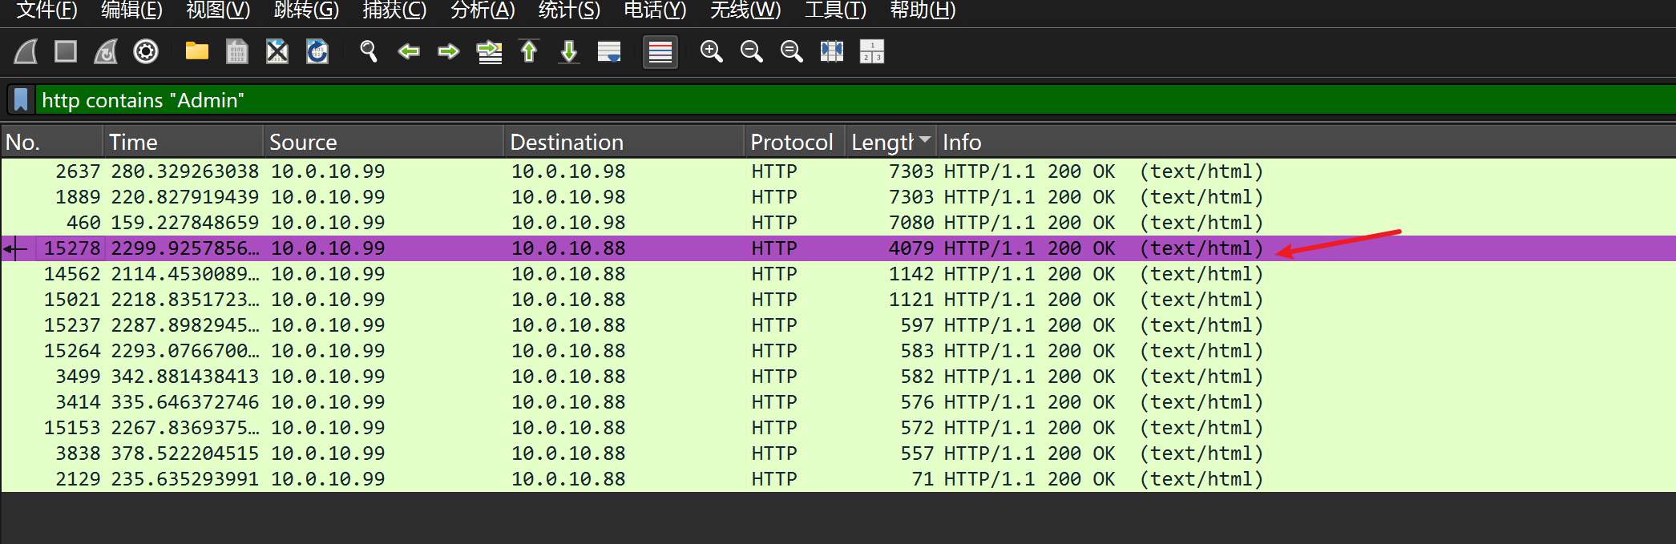Image resolution: width=1676 pixels, height=544 pixels.
Task: Reload the current capture file
Action: click(x=317, y=52)
